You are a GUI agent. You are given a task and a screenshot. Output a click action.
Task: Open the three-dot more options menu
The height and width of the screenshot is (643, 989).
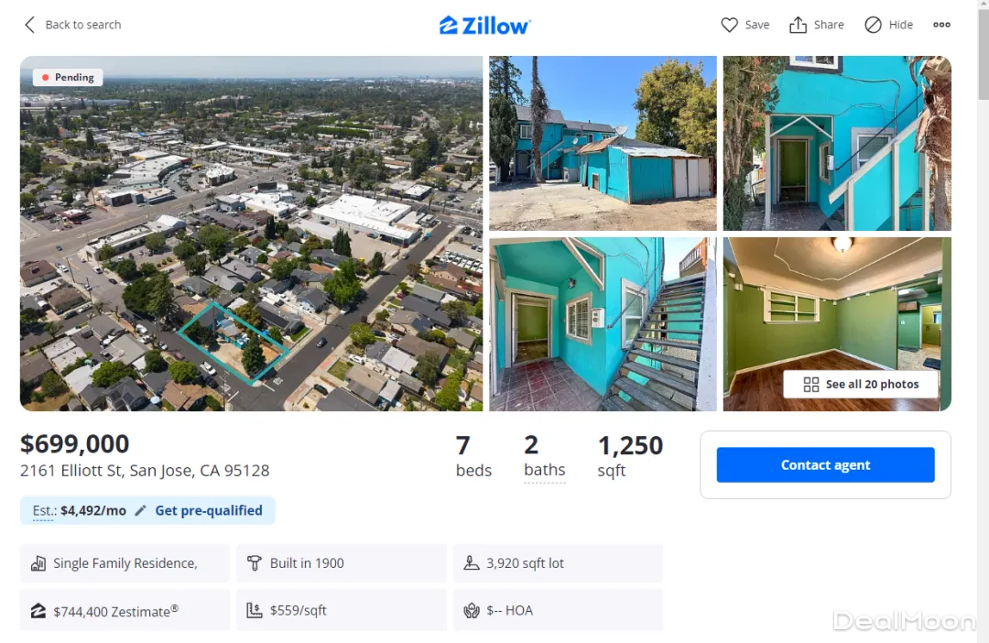click(941, 25)
